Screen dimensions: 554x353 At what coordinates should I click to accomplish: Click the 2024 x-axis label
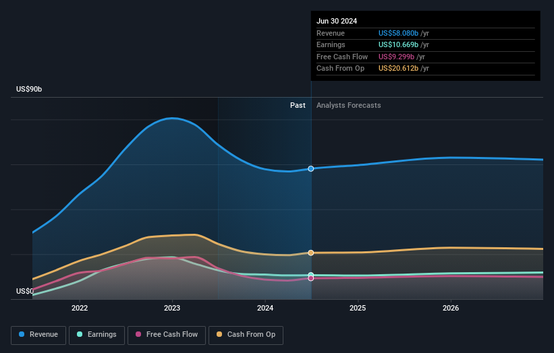pos(265,309)
